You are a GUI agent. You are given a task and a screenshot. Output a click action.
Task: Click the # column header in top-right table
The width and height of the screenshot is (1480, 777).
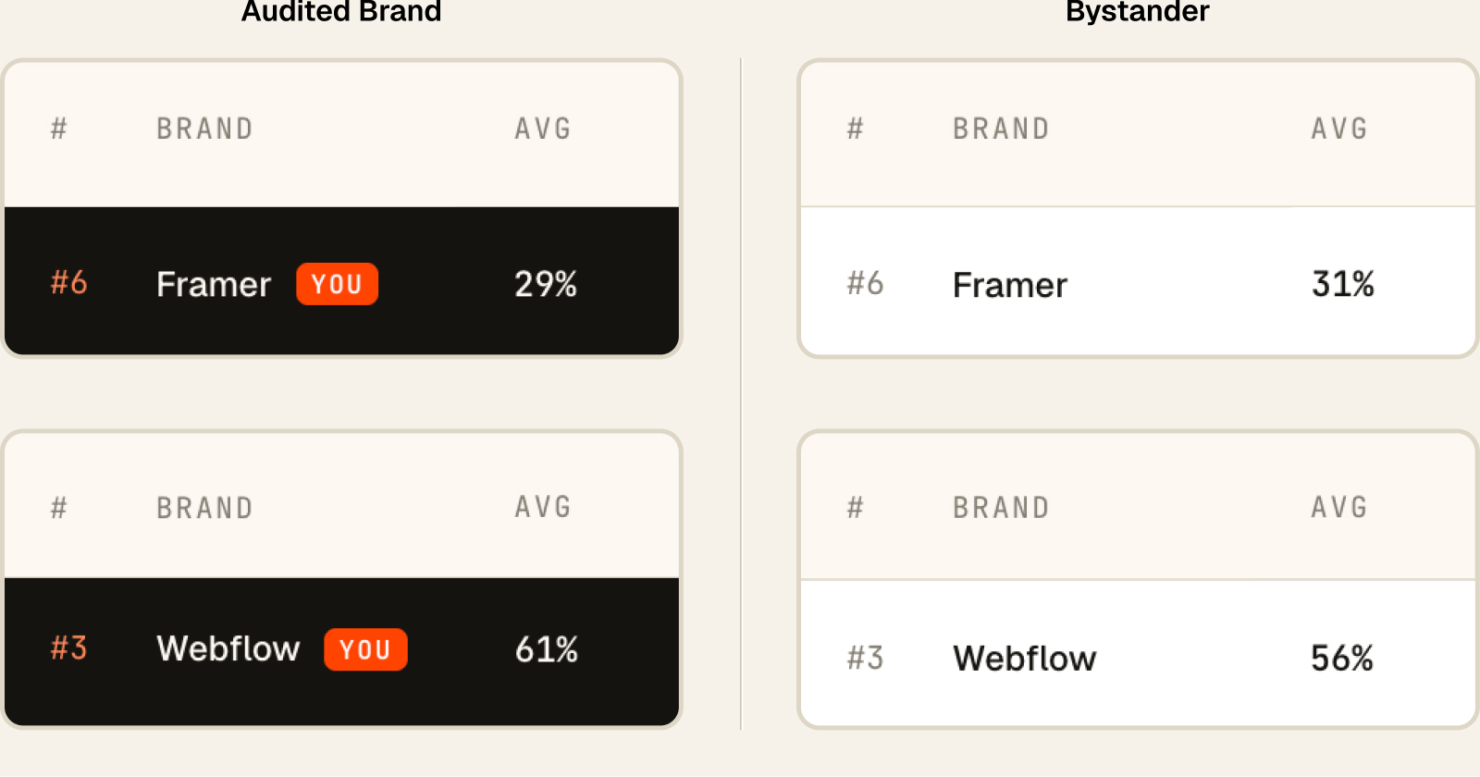pyautogui.click(x=856, y=129)
